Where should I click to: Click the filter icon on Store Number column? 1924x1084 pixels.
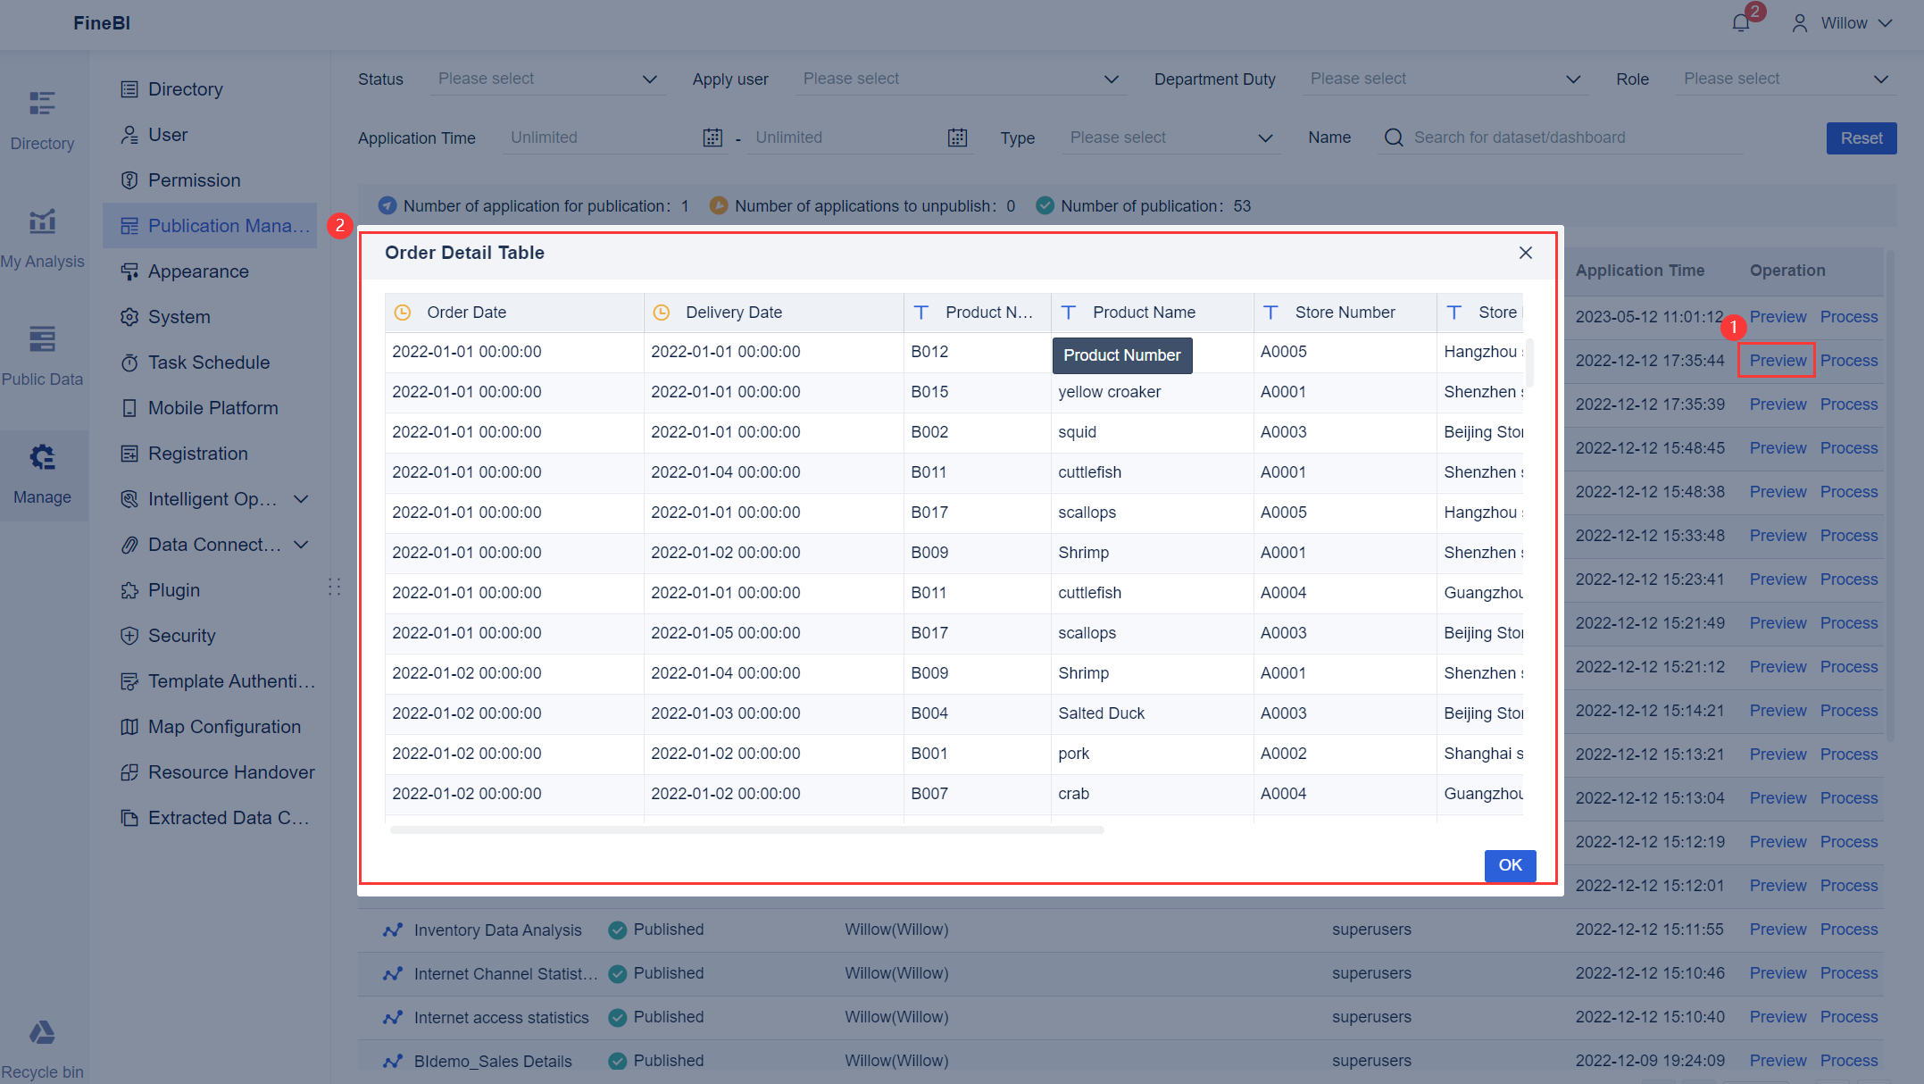(1270, 313)
